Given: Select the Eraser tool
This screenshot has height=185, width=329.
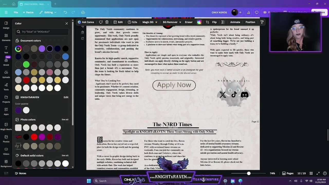Looking at the screenshot, I should [x=189, y=22].
